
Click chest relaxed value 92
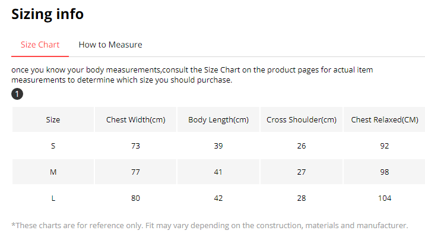[385, 146]
